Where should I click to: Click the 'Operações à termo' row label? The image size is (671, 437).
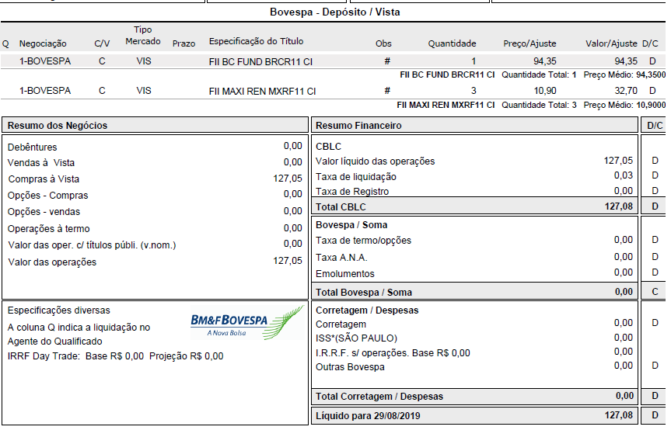[49, 229]
